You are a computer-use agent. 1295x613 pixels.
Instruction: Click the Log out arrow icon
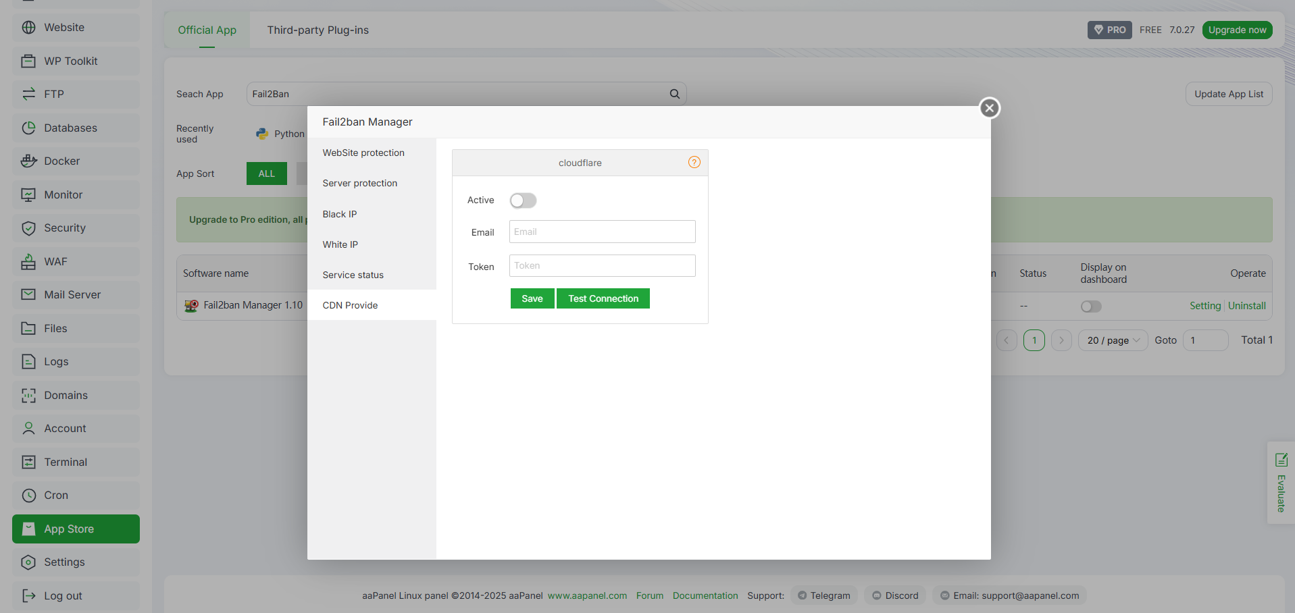[x=28, y=595]
